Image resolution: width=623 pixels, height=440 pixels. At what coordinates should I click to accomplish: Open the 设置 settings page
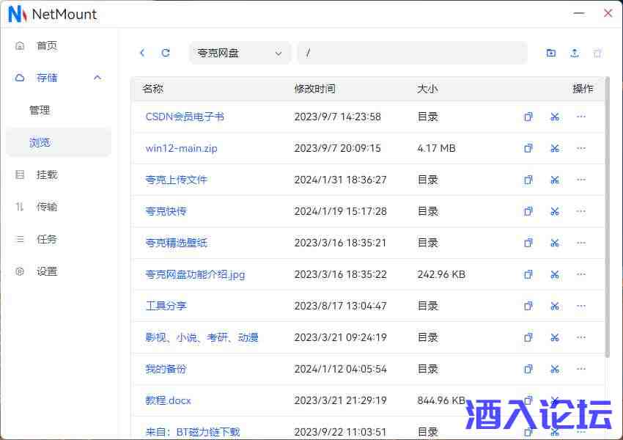pyautogui.click(x=47, y=271)
